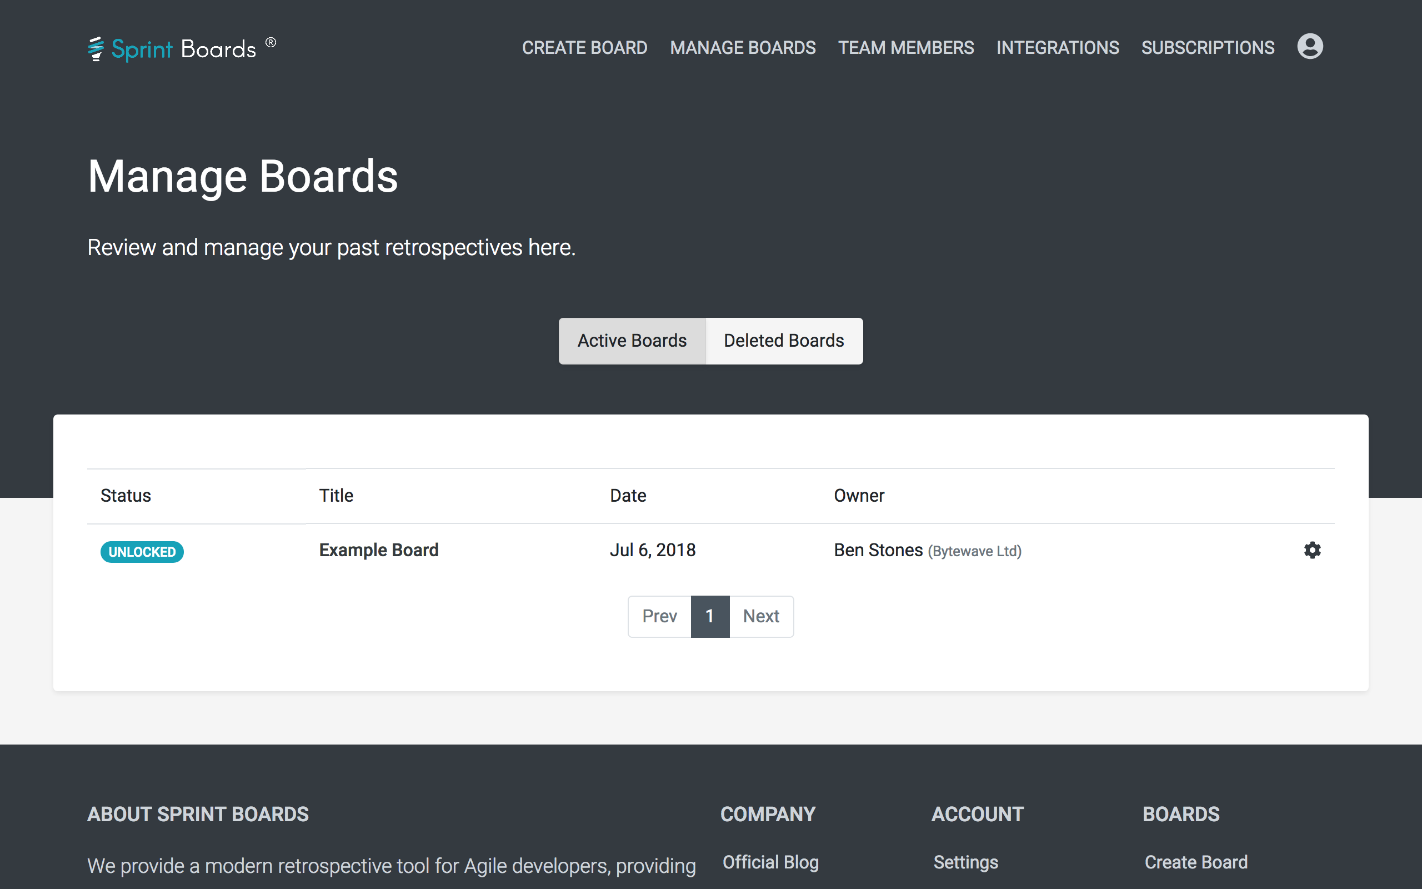Click the Prev pagination button

659,616
